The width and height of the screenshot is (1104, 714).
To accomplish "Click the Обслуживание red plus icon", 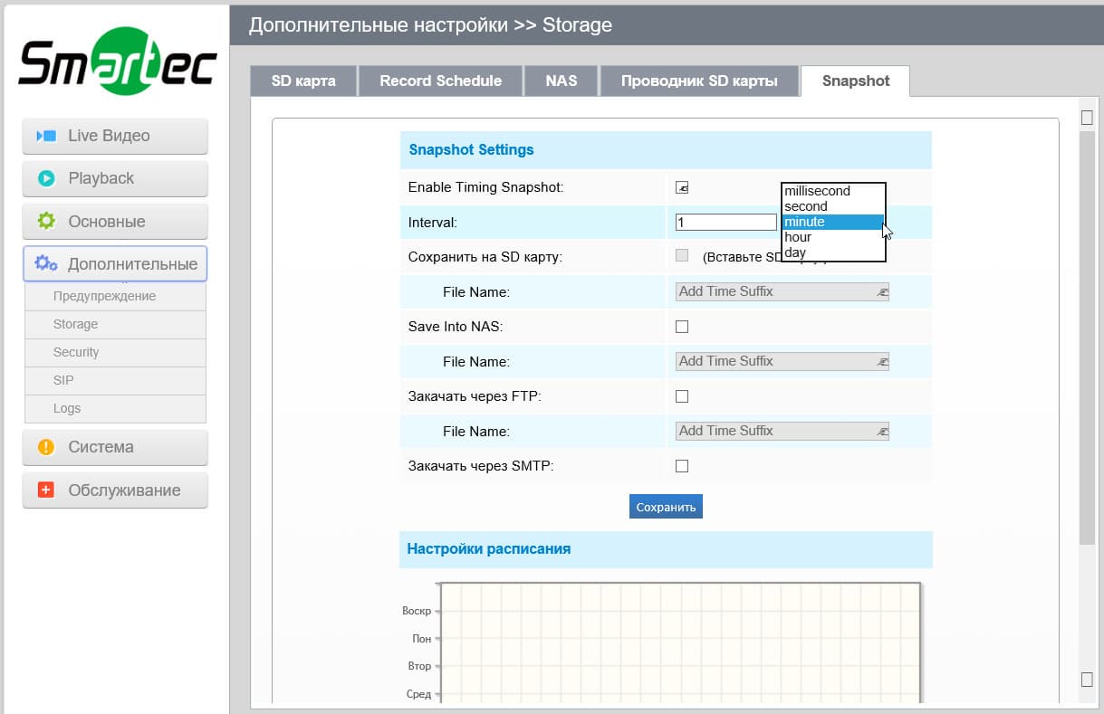I will click(46, 490).
